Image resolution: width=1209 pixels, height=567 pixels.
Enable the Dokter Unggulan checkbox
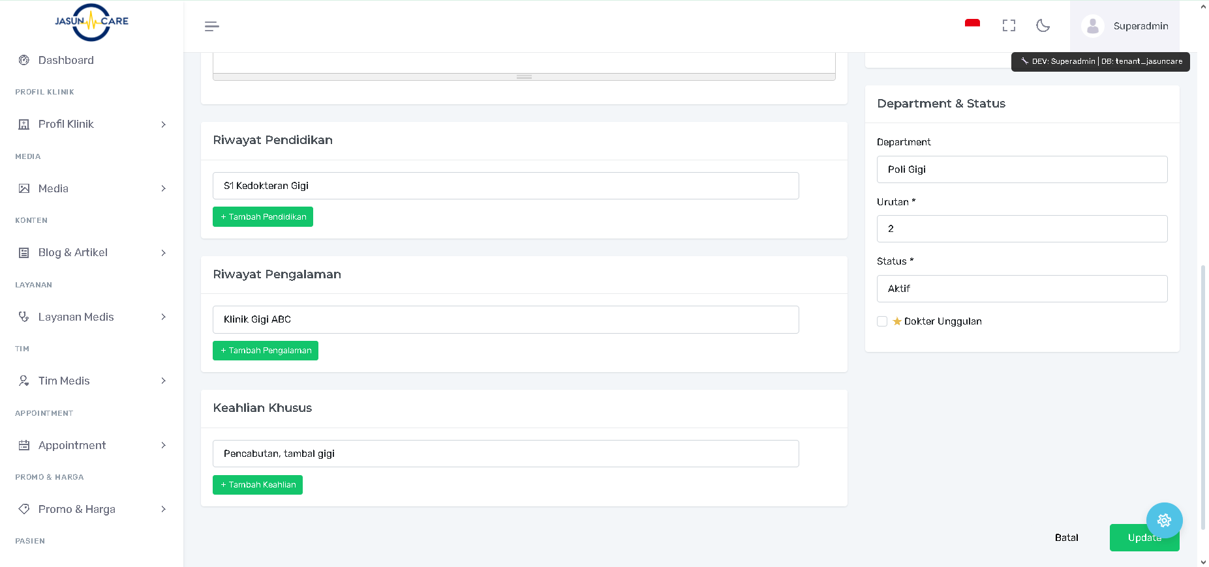click(882, 321)
